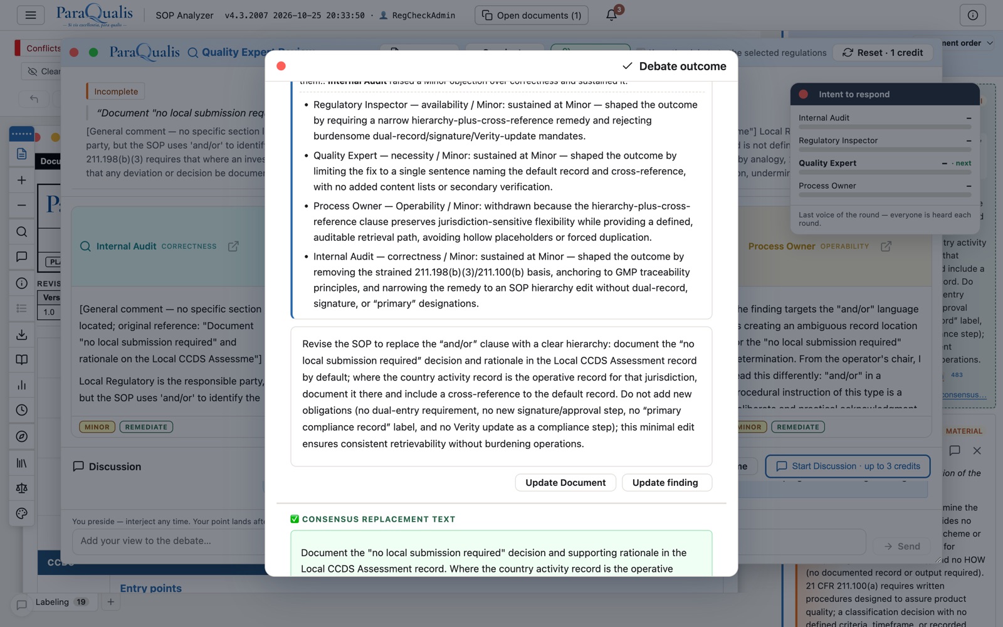Click the info circle icon at top right
The height and width of the screenshot is (627, 1003).
pos(972,15)
